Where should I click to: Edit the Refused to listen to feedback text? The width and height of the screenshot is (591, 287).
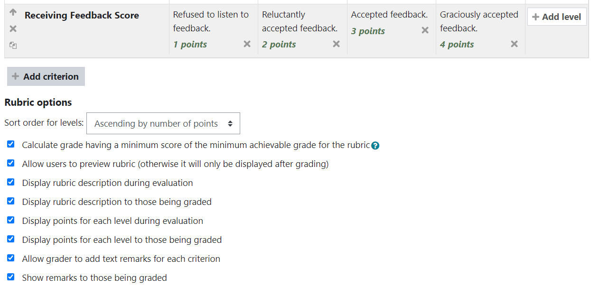211,21
